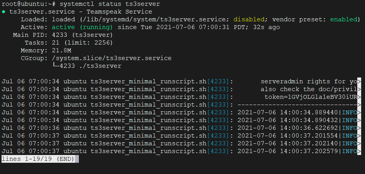The height and width of the screenshot is (174, 365).
Task: Click the 'lines 1-19/19 (END)' pager status
Action: [38, 159]
